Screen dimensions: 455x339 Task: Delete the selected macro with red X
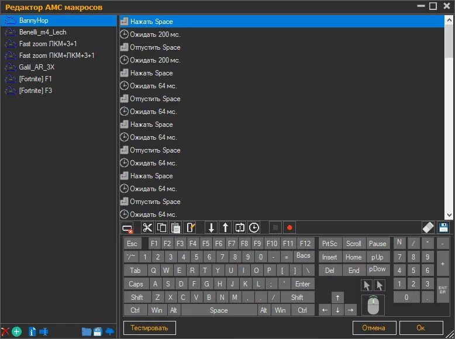5,331
